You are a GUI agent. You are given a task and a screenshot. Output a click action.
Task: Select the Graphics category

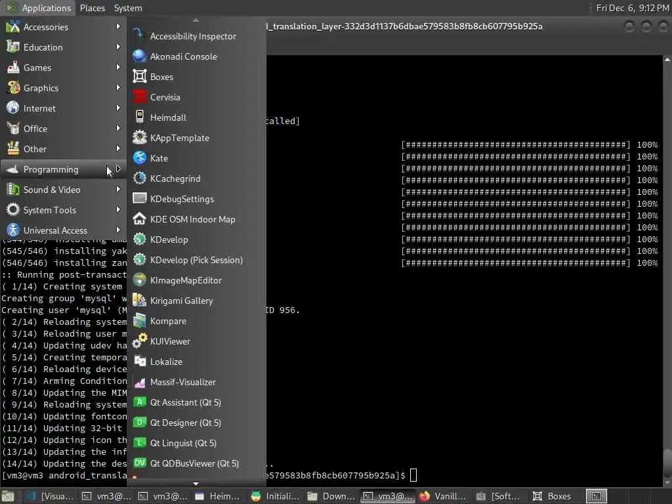point(63,88)
